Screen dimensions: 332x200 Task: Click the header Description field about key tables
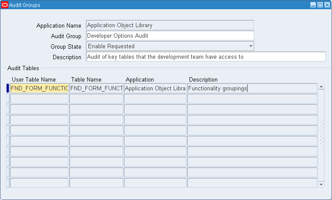(x=206, y=57)
